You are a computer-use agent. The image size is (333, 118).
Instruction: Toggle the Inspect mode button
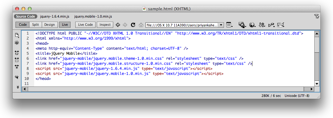pos(105,25)
